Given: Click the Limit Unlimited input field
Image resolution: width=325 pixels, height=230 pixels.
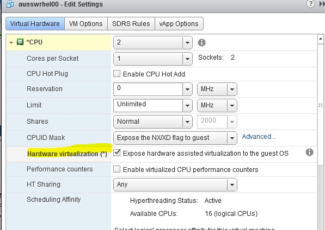Looking at the screenshot, I should (148, 105).
